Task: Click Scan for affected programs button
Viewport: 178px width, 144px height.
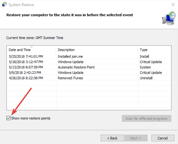Action: click(147, 118)
